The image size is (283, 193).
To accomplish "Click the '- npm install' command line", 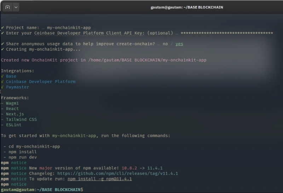I will click(20, 152).
